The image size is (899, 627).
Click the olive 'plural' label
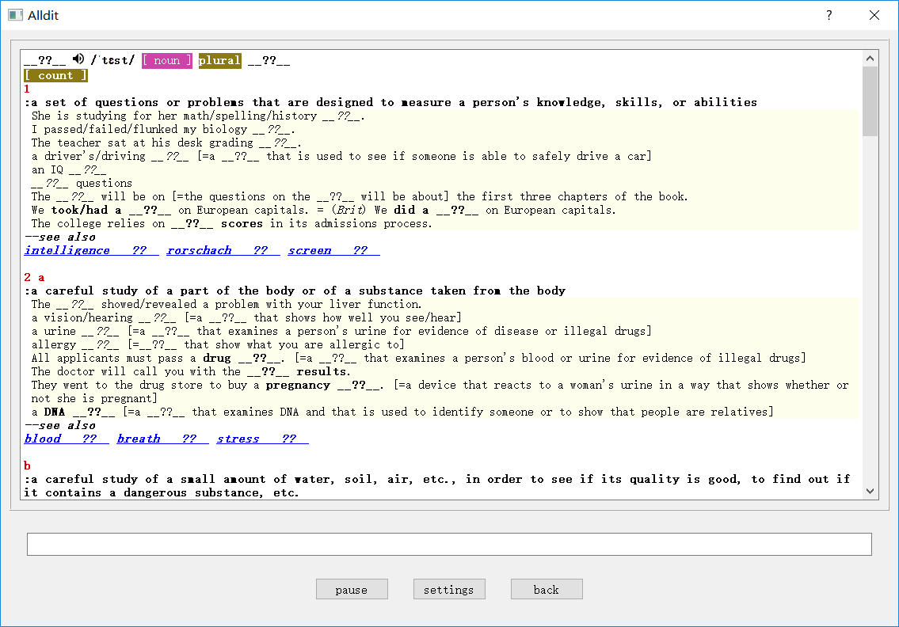click(x=219, y=60)
